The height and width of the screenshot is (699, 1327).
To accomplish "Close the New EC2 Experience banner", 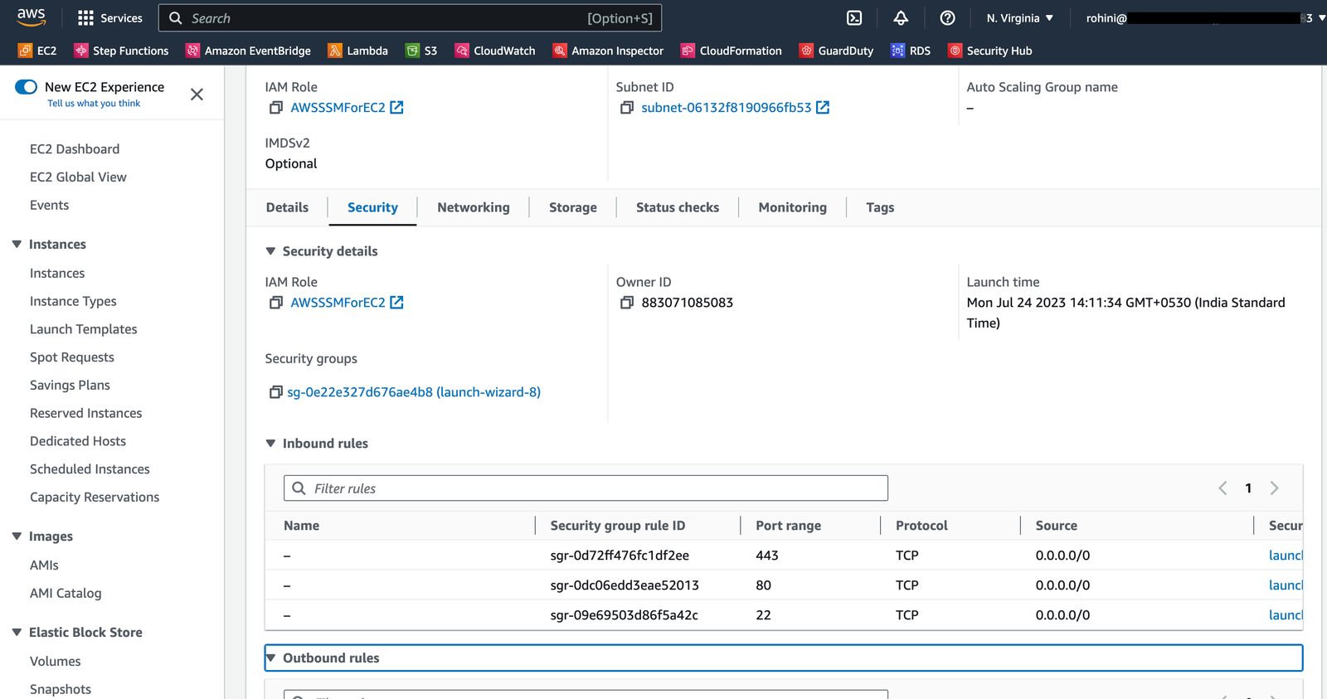I will (197, 95).
